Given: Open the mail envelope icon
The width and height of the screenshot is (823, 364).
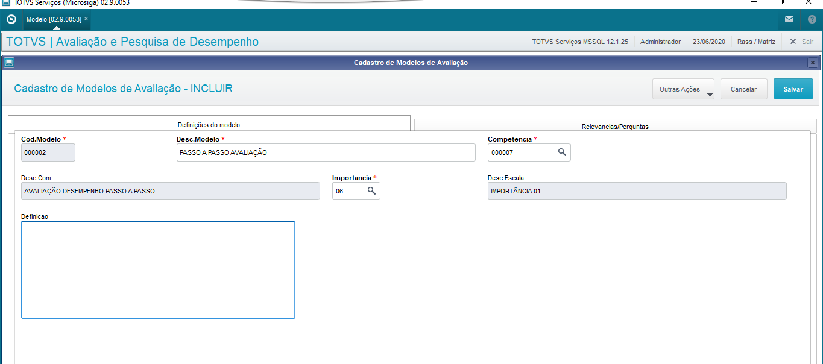Looking at the screenshot, I should 789,19.
